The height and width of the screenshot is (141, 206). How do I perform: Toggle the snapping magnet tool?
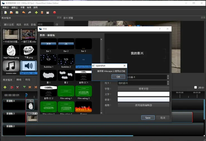pyautogui.click(x=12, y=87)
